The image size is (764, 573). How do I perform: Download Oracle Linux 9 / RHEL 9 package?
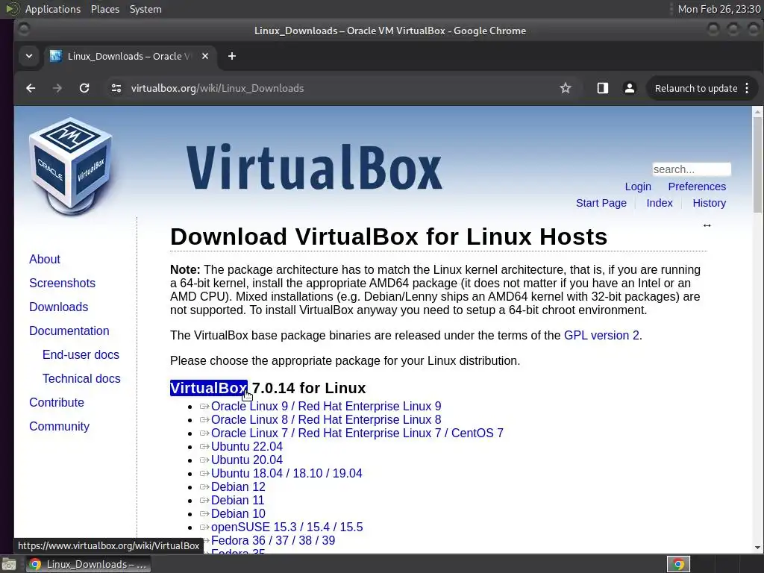[x=326, y=407]
